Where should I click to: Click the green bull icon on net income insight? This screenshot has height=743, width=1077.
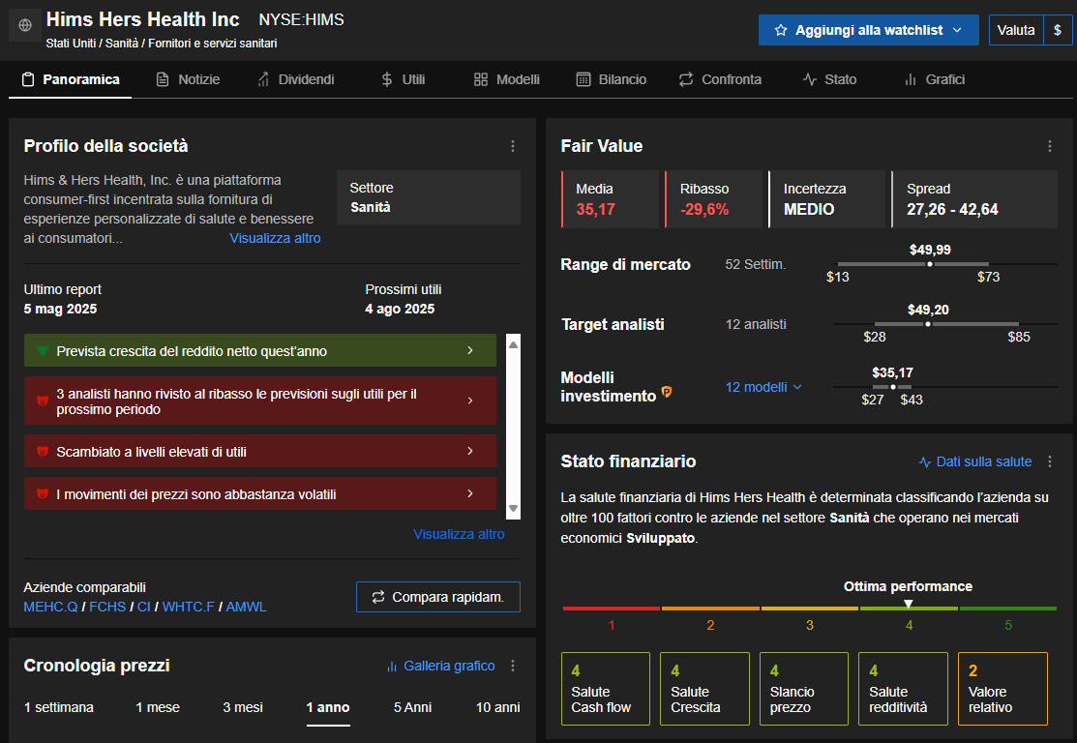(x=42, y=351)
